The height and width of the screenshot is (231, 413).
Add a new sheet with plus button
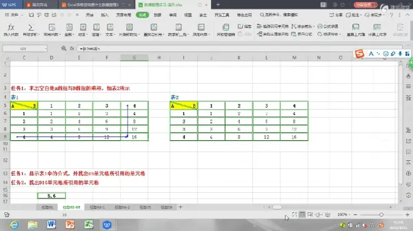180,207
